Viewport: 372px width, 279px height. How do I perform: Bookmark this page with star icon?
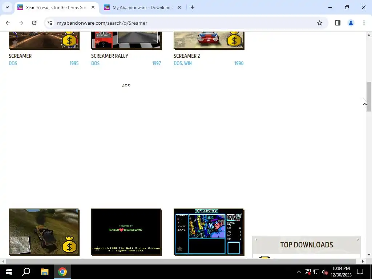(320, 23)
